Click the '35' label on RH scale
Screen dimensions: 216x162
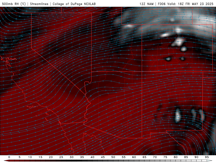pos(82,157)
